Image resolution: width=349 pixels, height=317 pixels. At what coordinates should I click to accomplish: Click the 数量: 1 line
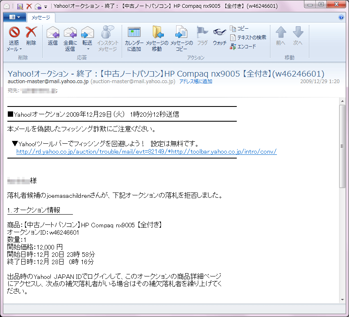[x=17, y=240]
